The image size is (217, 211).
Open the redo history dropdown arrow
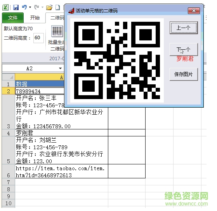(42, 7)
